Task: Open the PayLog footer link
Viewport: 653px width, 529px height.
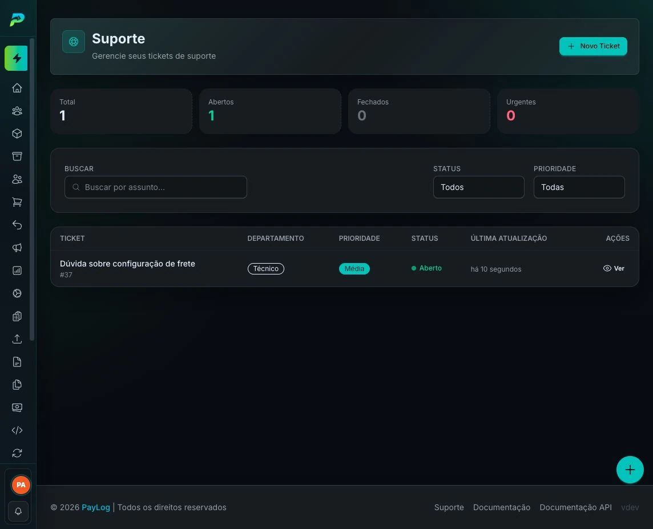Action: 96,507
